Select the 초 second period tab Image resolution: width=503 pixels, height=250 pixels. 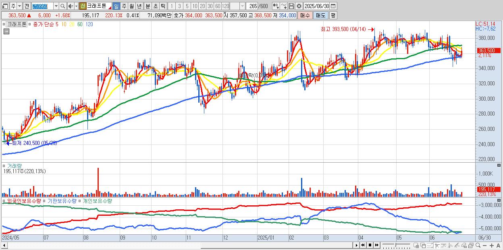tap(155, 6)
